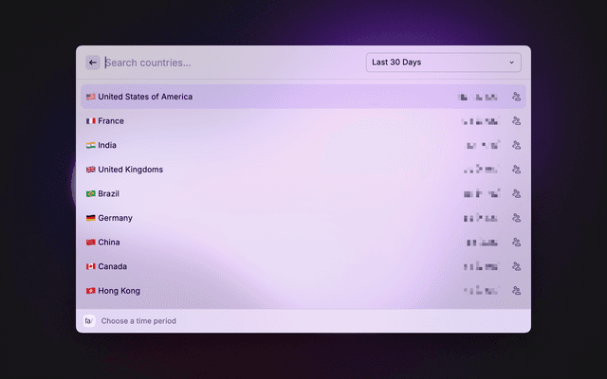Click the visitors icon for Hong Kong
607x379 pixels.
516,291
